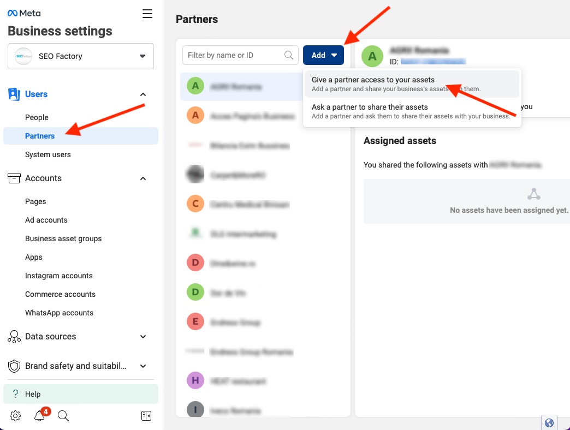Open the hamburger menu next to Meta logo
The height and width of the screenshot is (430, 570).
pos(147,14)
